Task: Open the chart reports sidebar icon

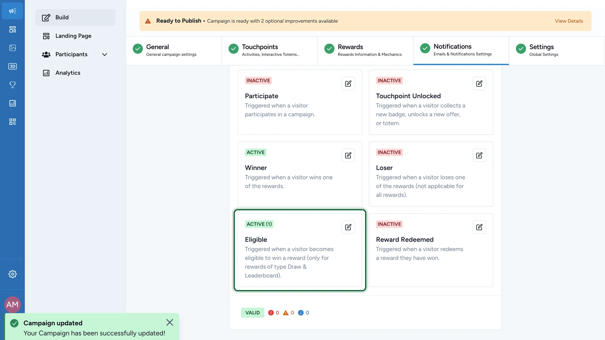Action: (x=12, y=103)
